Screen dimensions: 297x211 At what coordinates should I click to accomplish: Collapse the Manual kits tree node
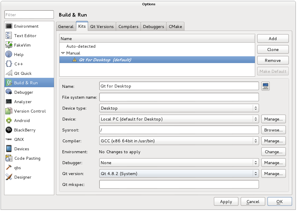[x=63, y=53]
